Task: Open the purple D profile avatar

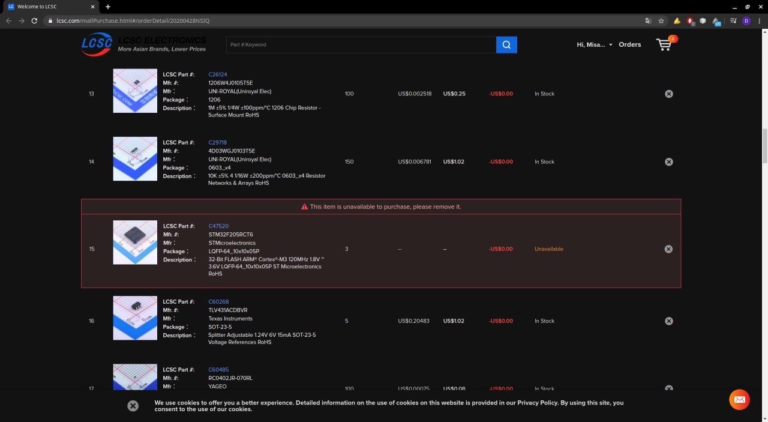Action: click(x=746, y=20)
